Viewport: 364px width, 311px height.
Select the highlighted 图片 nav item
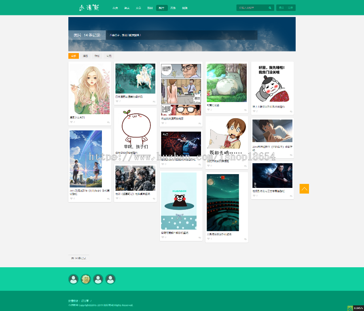[162, 8]
